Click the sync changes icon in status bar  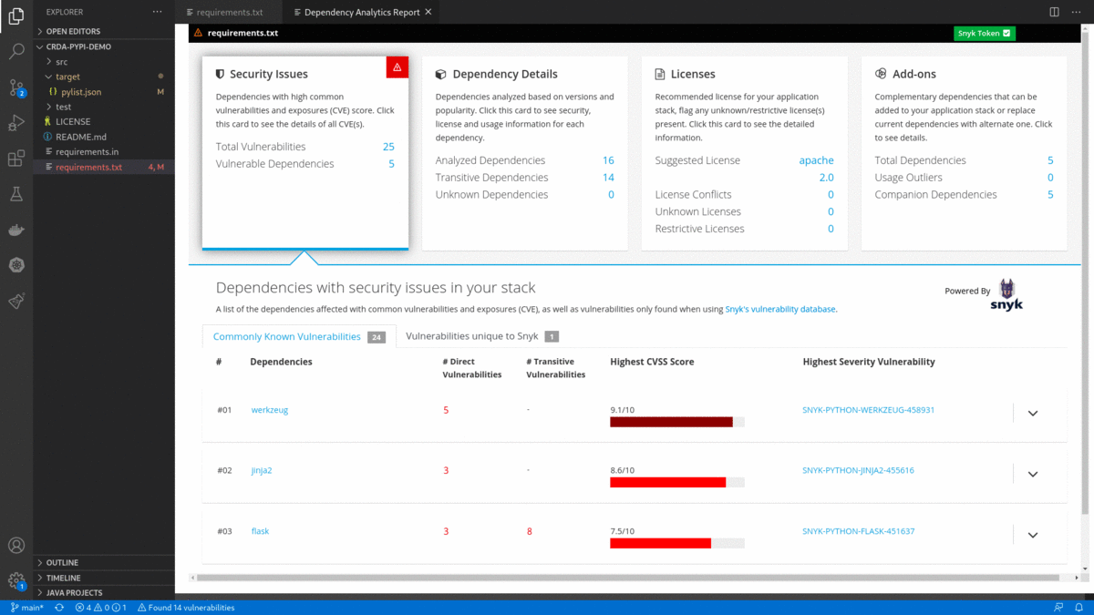pyautogui.click(x=59, y=608)
